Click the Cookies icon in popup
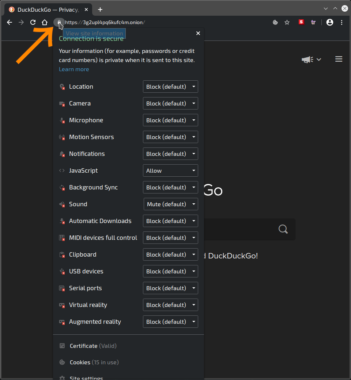351x380 pixels. coord(62,362)
